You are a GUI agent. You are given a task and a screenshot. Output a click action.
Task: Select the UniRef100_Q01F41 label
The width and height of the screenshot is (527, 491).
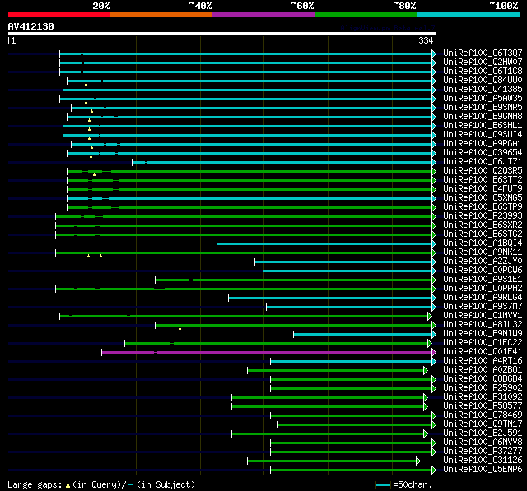483,352
